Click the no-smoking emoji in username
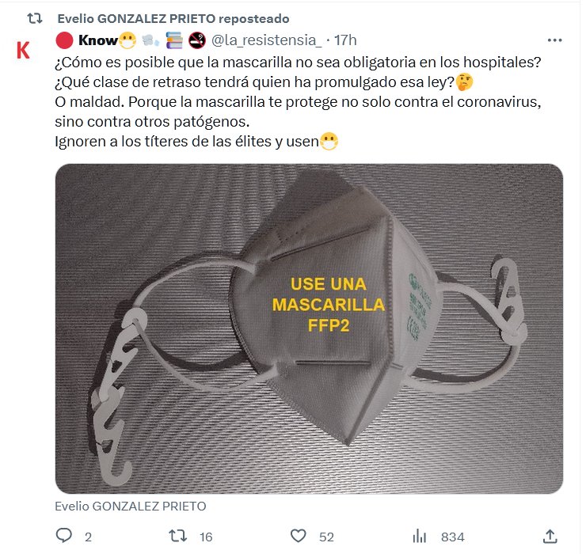The image size is (586, 554). click(197, 40)
